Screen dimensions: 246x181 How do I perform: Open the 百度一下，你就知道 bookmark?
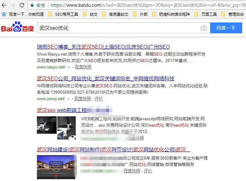tap(26, 14)
